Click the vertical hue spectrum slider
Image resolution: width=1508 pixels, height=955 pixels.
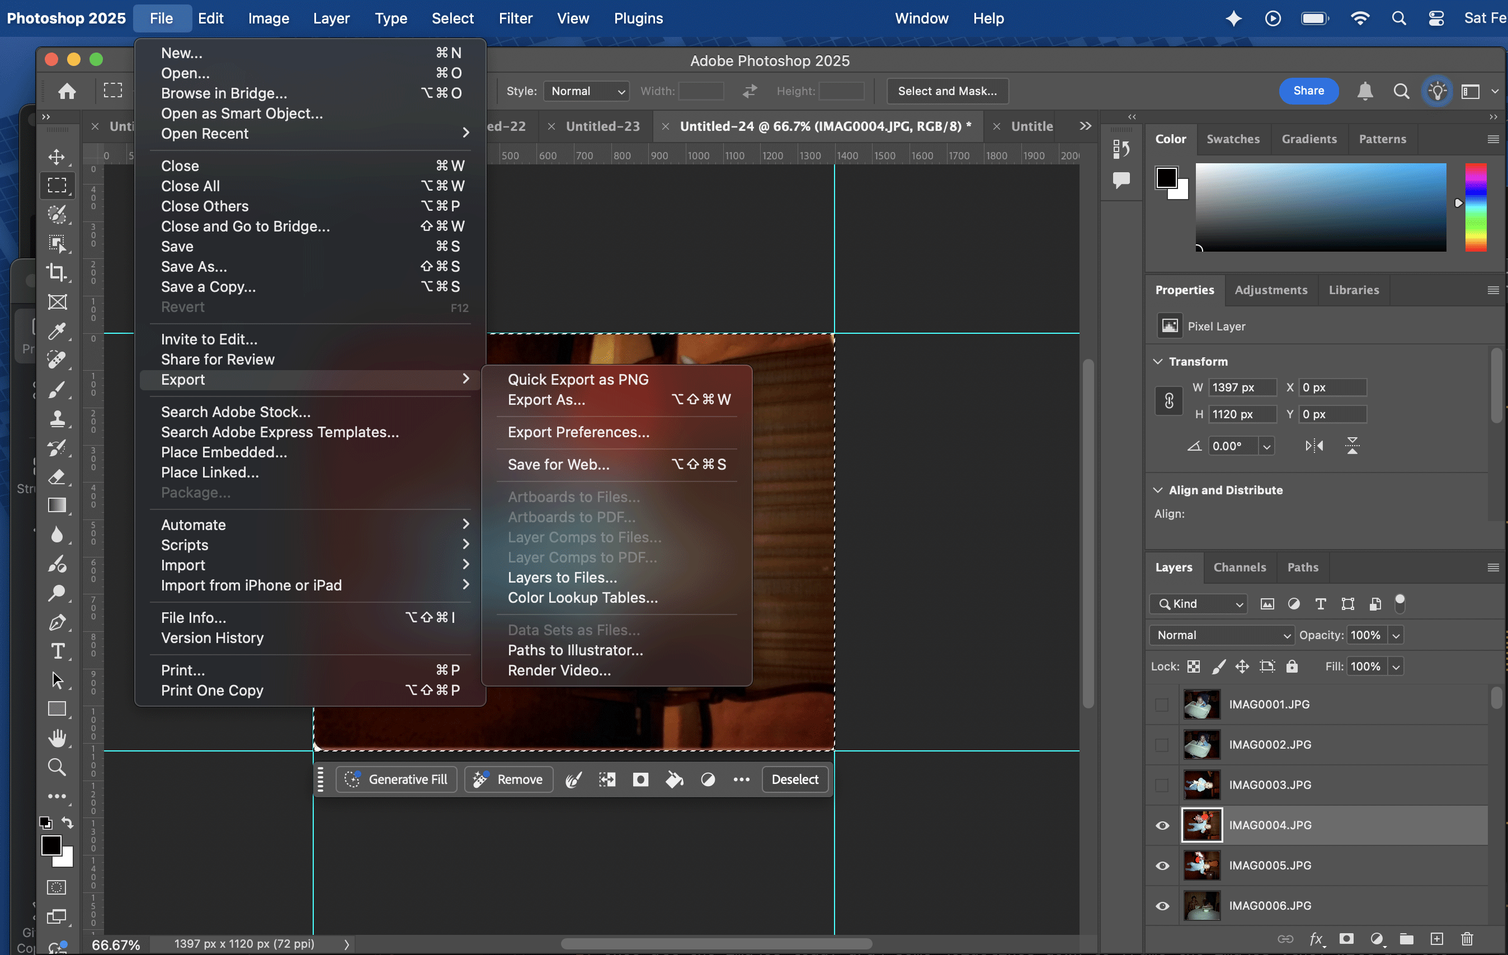(1476, 206)
